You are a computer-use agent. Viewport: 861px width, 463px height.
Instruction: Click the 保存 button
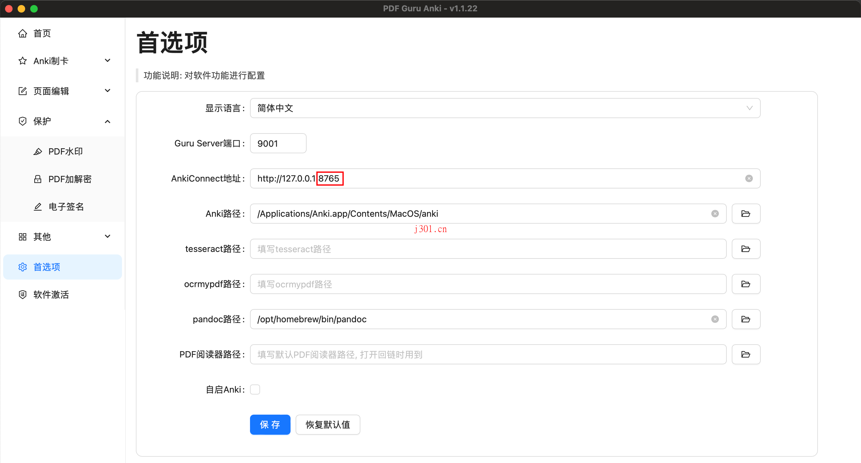pyautogui.click(x=270, y=425)
